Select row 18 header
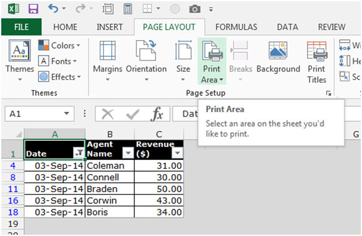The height and width of the screenshot is (236, 362). click(13, 212)
